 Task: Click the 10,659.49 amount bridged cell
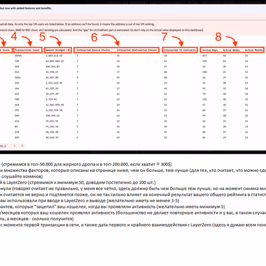tap(52, 94)
